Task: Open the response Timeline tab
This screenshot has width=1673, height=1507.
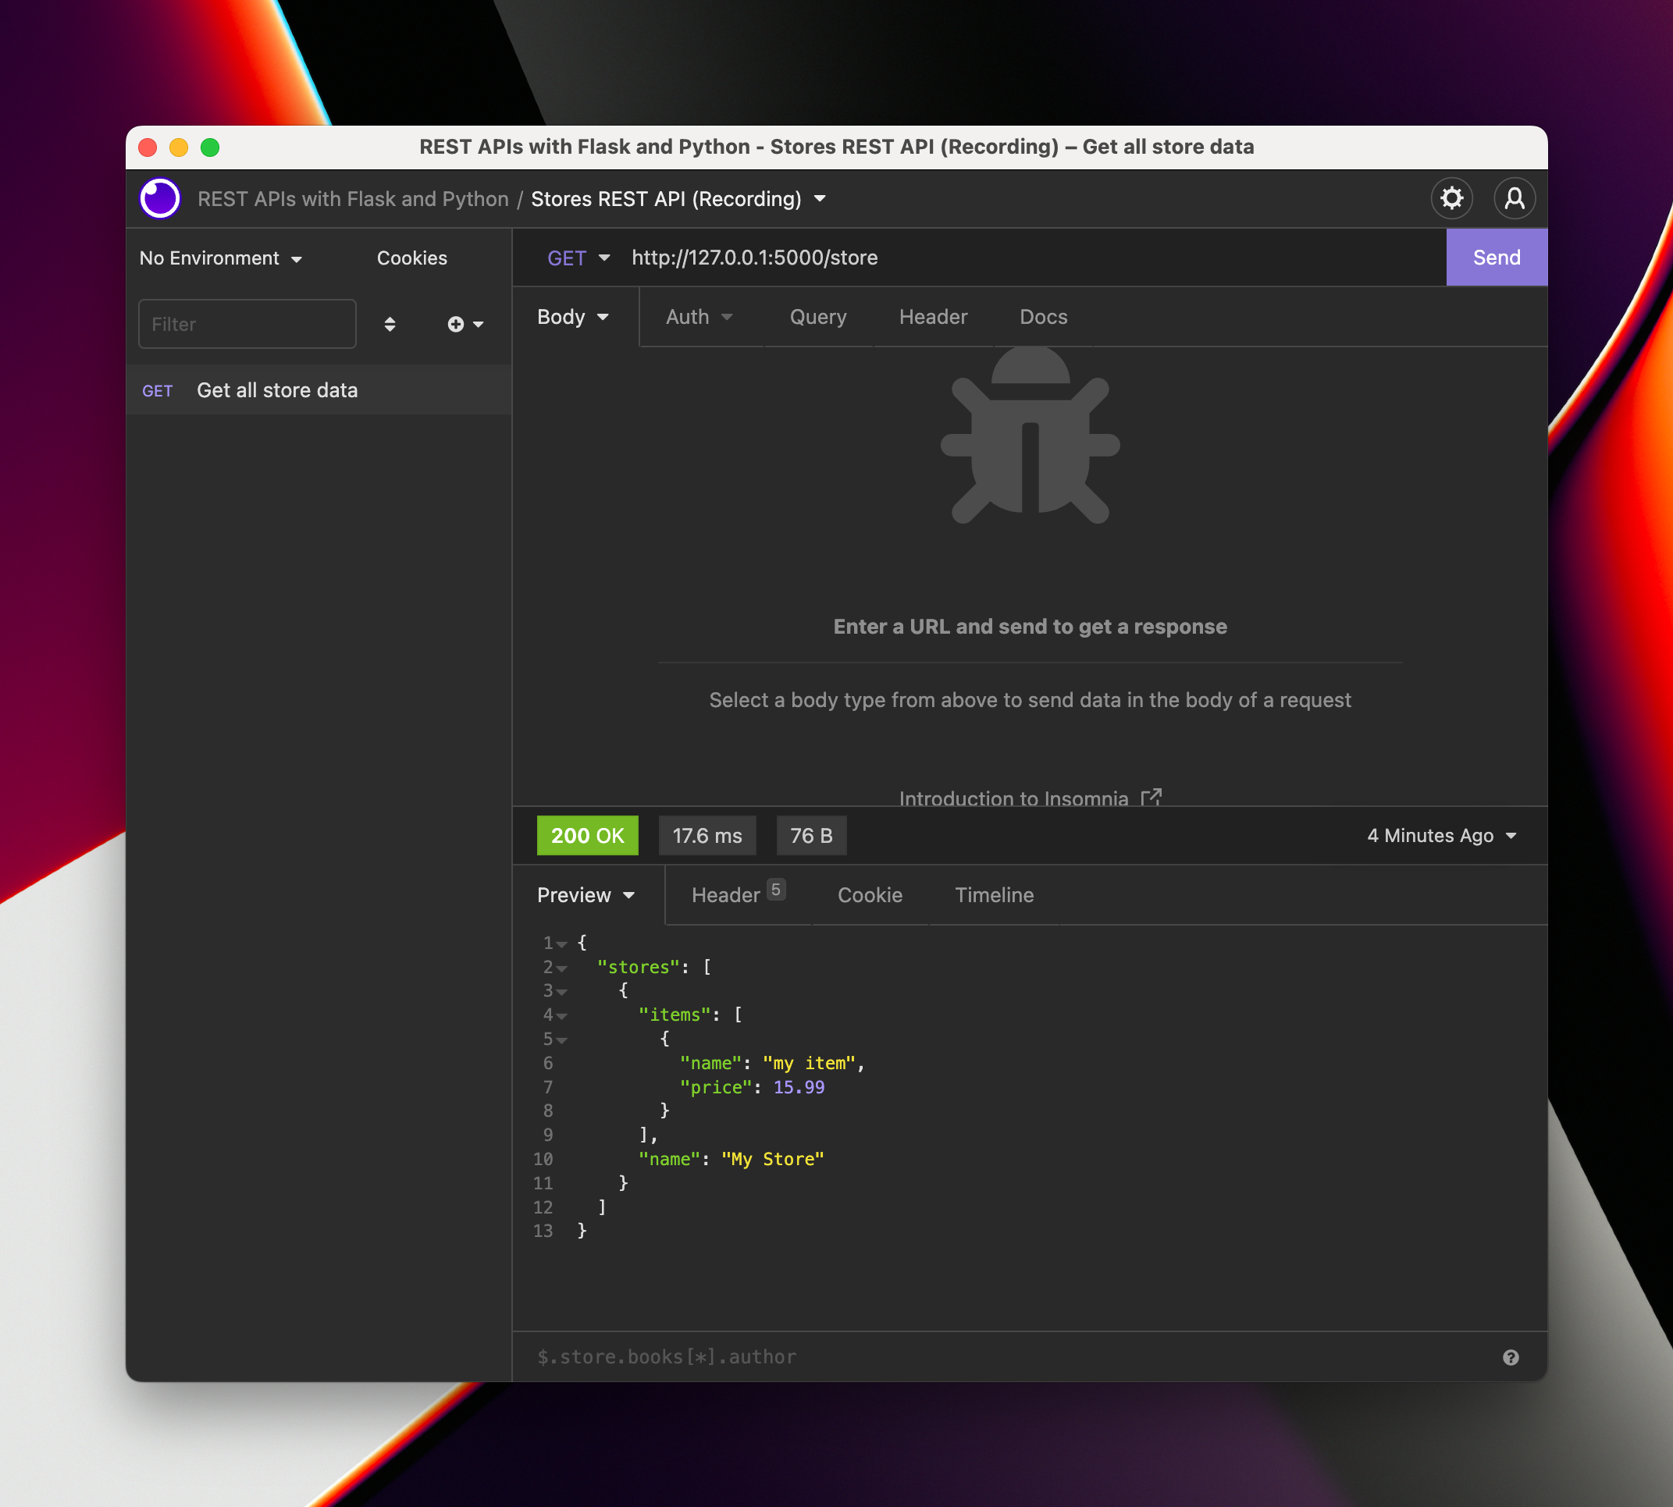Action: point(994,895)
